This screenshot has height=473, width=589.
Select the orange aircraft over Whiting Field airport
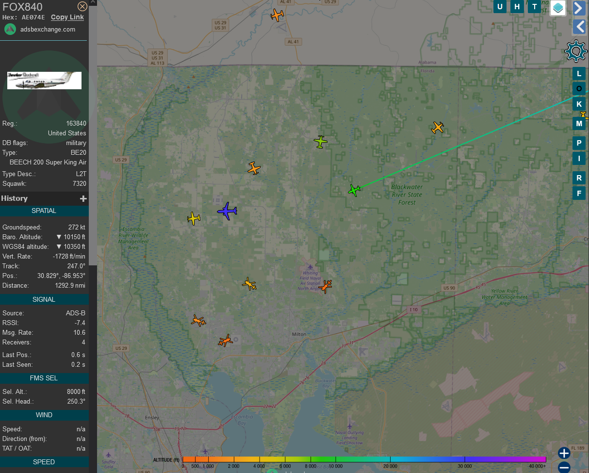click(326, 286)
